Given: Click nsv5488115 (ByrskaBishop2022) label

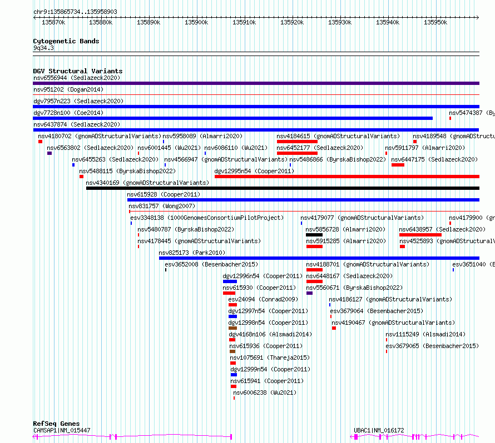Looking at the screenshot, I should click(127, 171).
